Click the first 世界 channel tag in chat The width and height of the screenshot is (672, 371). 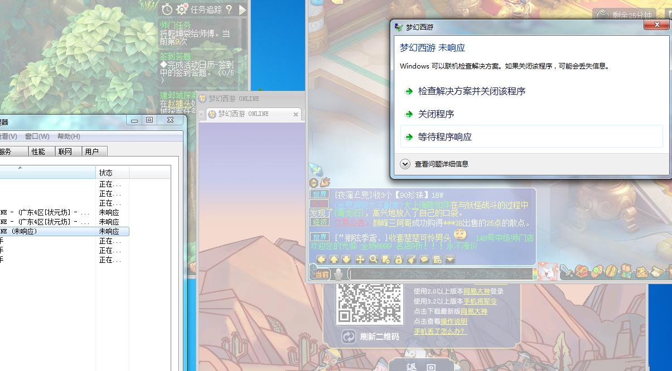320,194
